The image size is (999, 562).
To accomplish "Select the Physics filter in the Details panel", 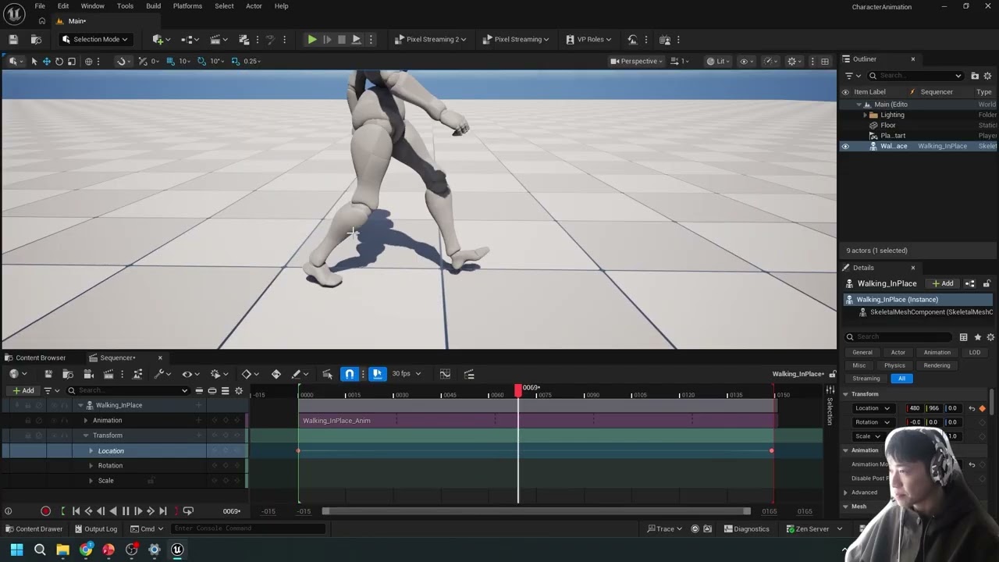I will click(894, 365).
